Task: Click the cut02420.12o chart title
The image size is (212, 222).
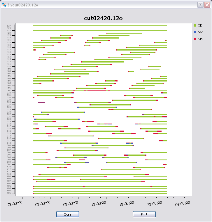Action: (103, 18)
